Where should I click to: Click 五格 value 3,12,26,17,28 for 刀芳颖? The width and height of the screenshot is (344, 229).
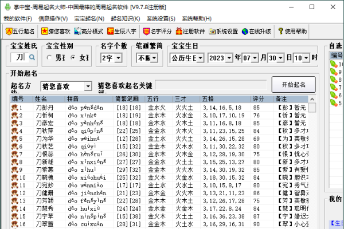pos(224,201)
